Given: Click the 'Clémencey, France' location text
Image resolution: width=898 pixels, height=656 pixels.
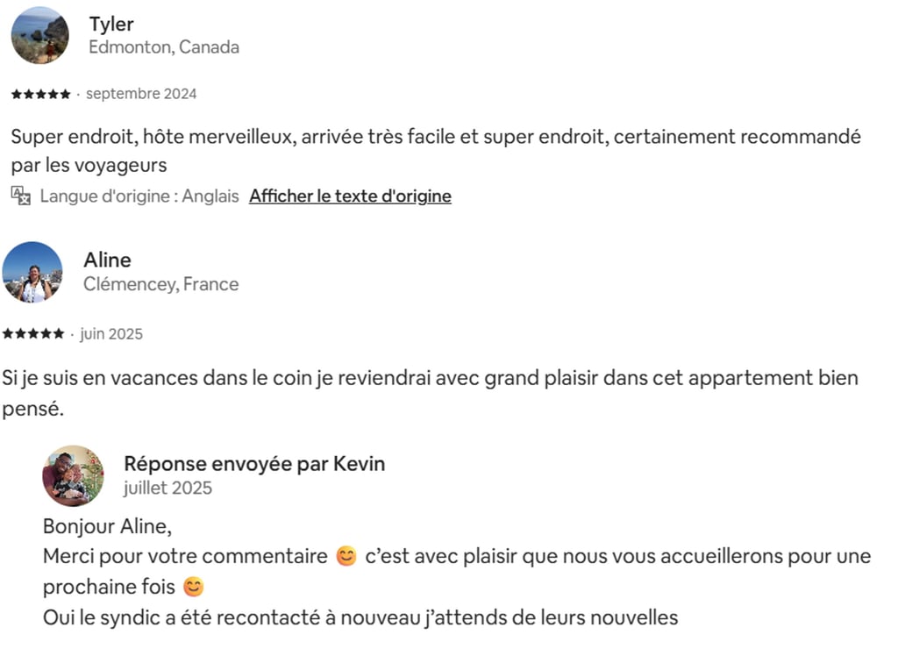Looking at the screenshot, I should coord(160,284).
